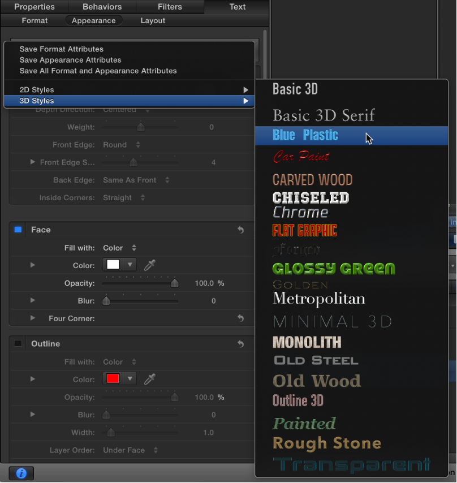457x483 pixels.
Task: Click the Filters tab
Action: tap(170, 7)
